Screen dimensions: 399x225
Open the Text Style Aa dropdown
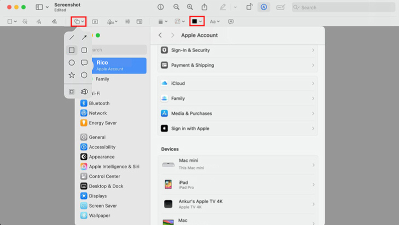[215, 21]
